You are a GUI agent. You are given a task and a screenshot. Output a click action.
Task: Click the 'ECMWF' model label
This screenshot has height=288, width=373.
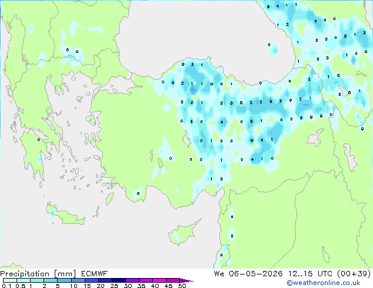pyautogui.click(x=95, y=274)
